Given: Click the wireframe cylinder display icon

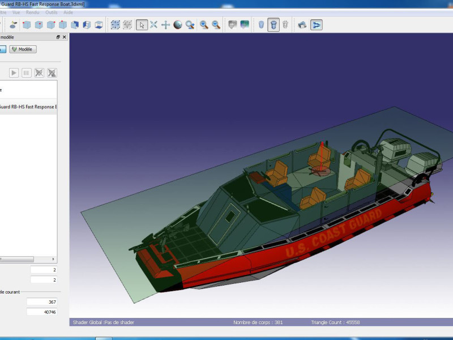Looking at the screenshot, I should point(285,25).
